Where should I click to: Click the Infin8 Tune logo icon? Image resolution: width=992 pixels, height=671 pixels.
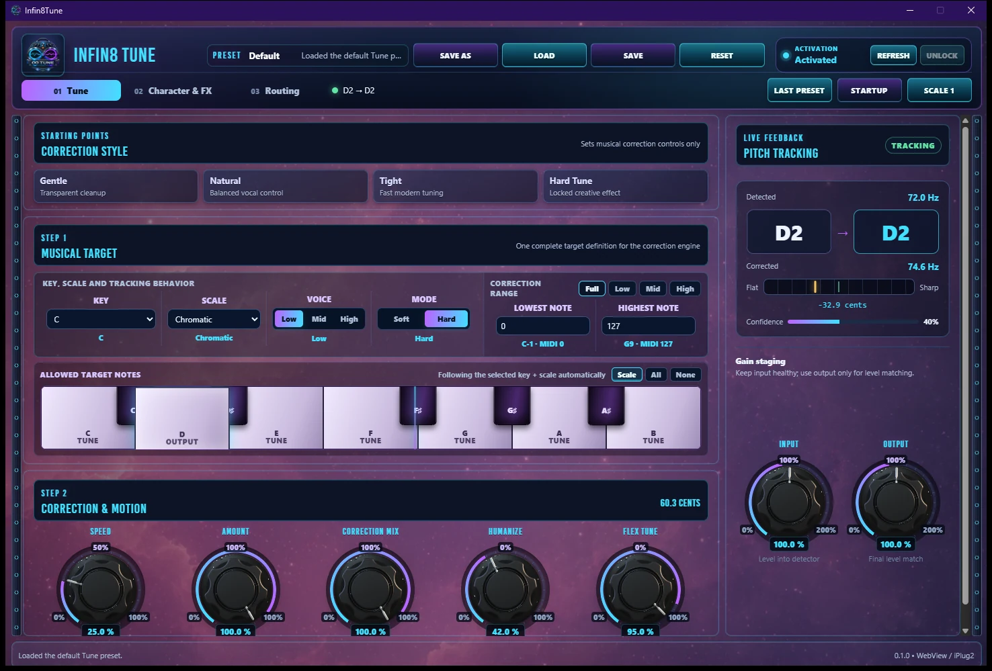click(x=43, y=55)
